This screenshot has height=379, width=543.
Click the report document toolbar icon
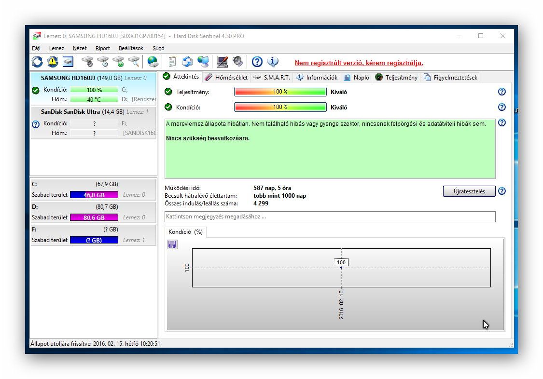click(172, 62)
